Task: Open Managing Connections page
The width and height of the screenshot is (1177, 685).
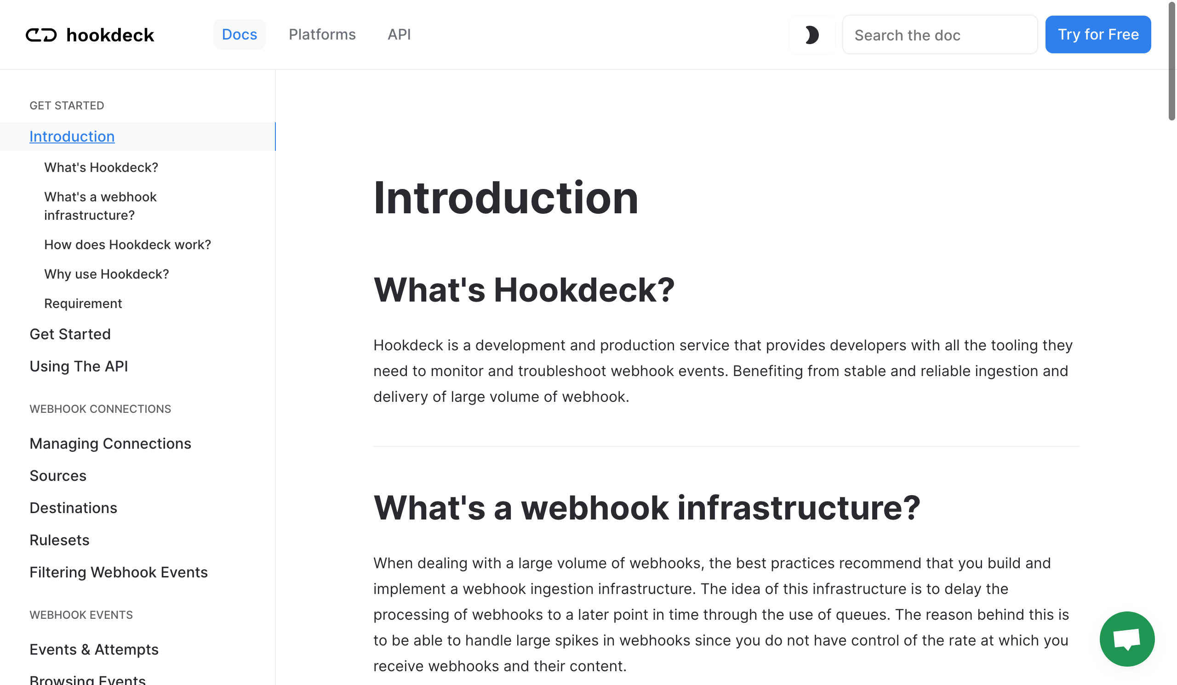Action: 110,444
